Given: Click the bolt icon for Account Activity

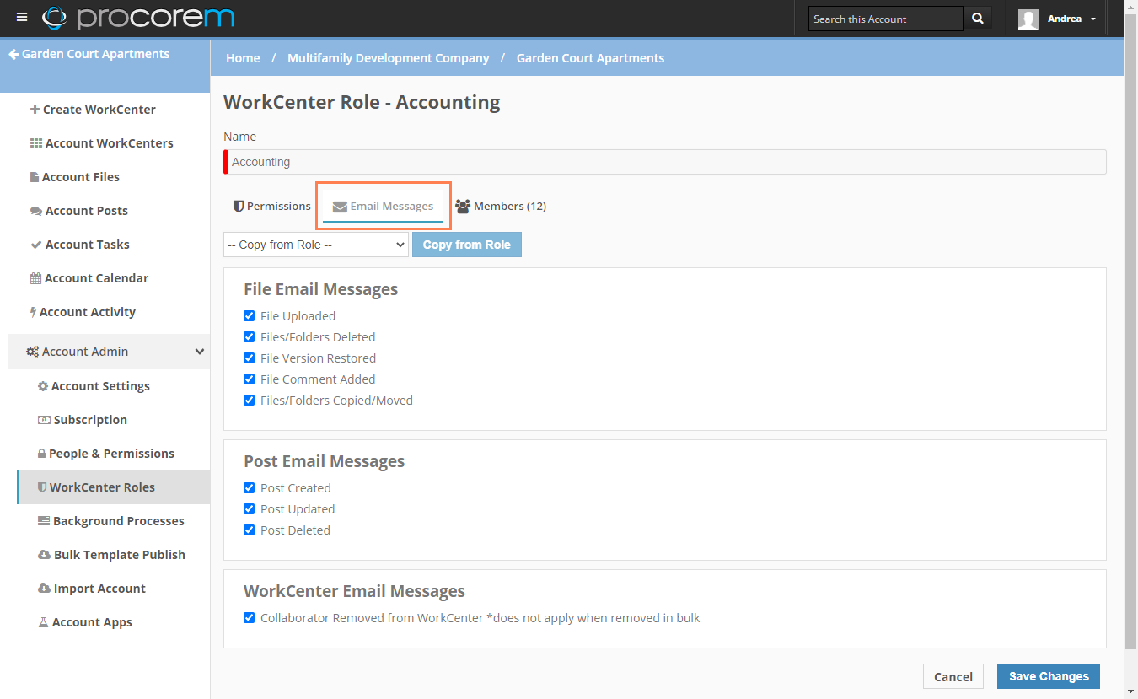Looking at the screenshot, I should (x=34, y=312).
